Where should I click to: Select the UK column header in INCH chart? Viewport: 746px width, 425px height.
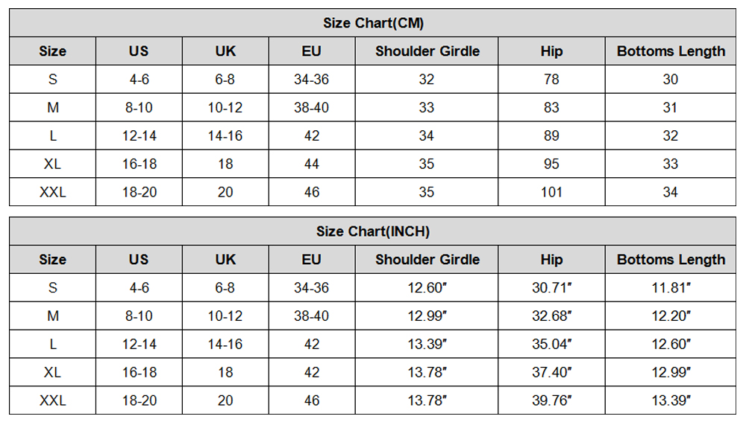tap(225, 260)
